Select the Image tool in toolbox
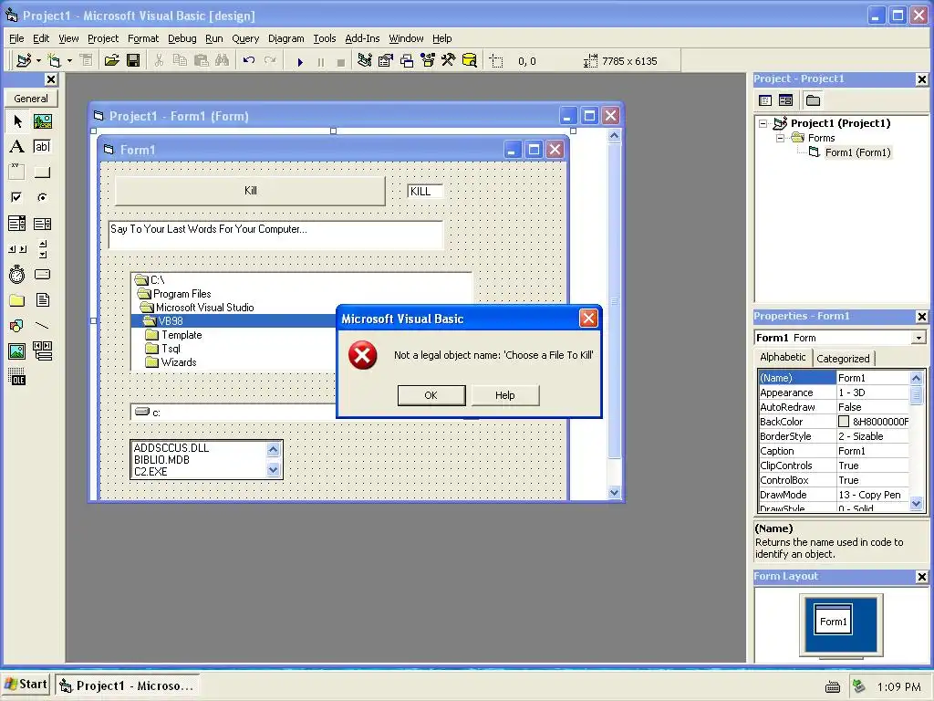The width and height of the screenshot is (934, 701). [16, 351]
